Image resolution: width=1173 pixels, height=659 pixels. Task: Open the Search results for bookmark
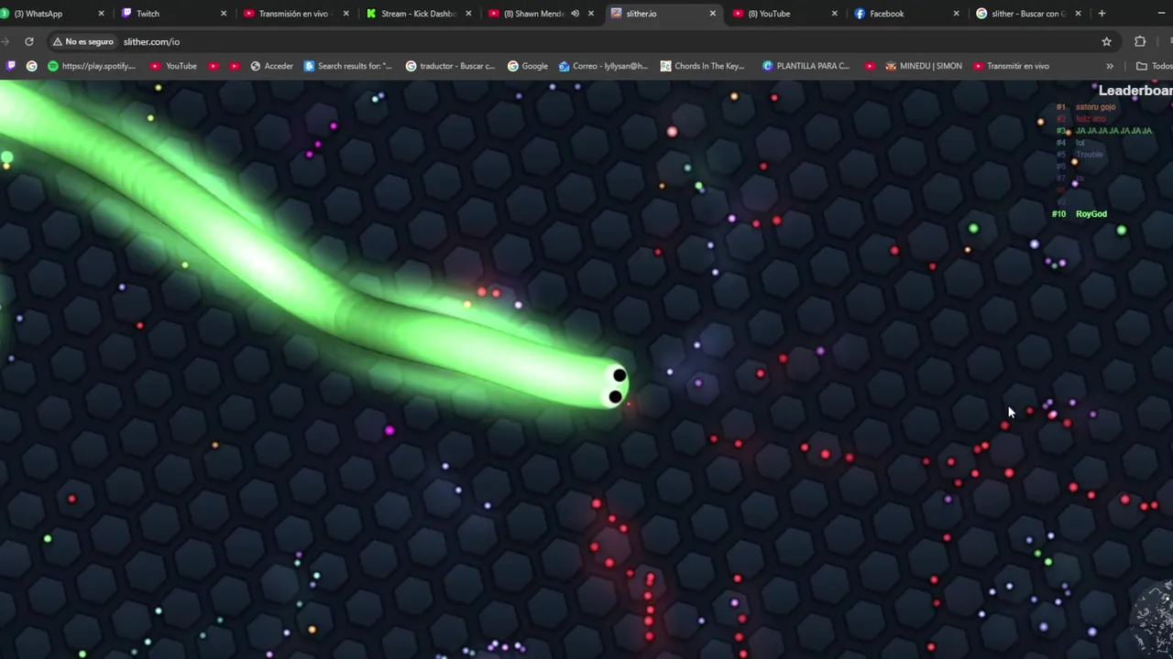click(348, 66)
